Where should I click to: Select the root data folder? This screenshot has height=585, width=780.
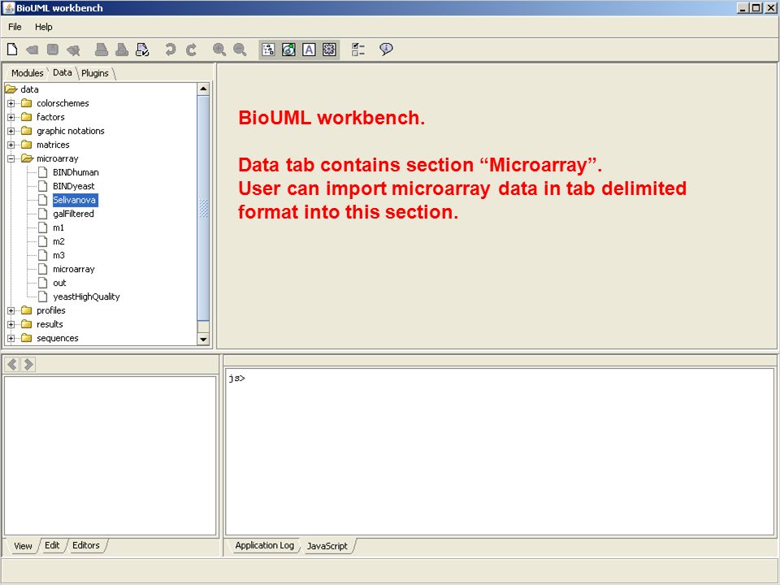tap(29, 89)
